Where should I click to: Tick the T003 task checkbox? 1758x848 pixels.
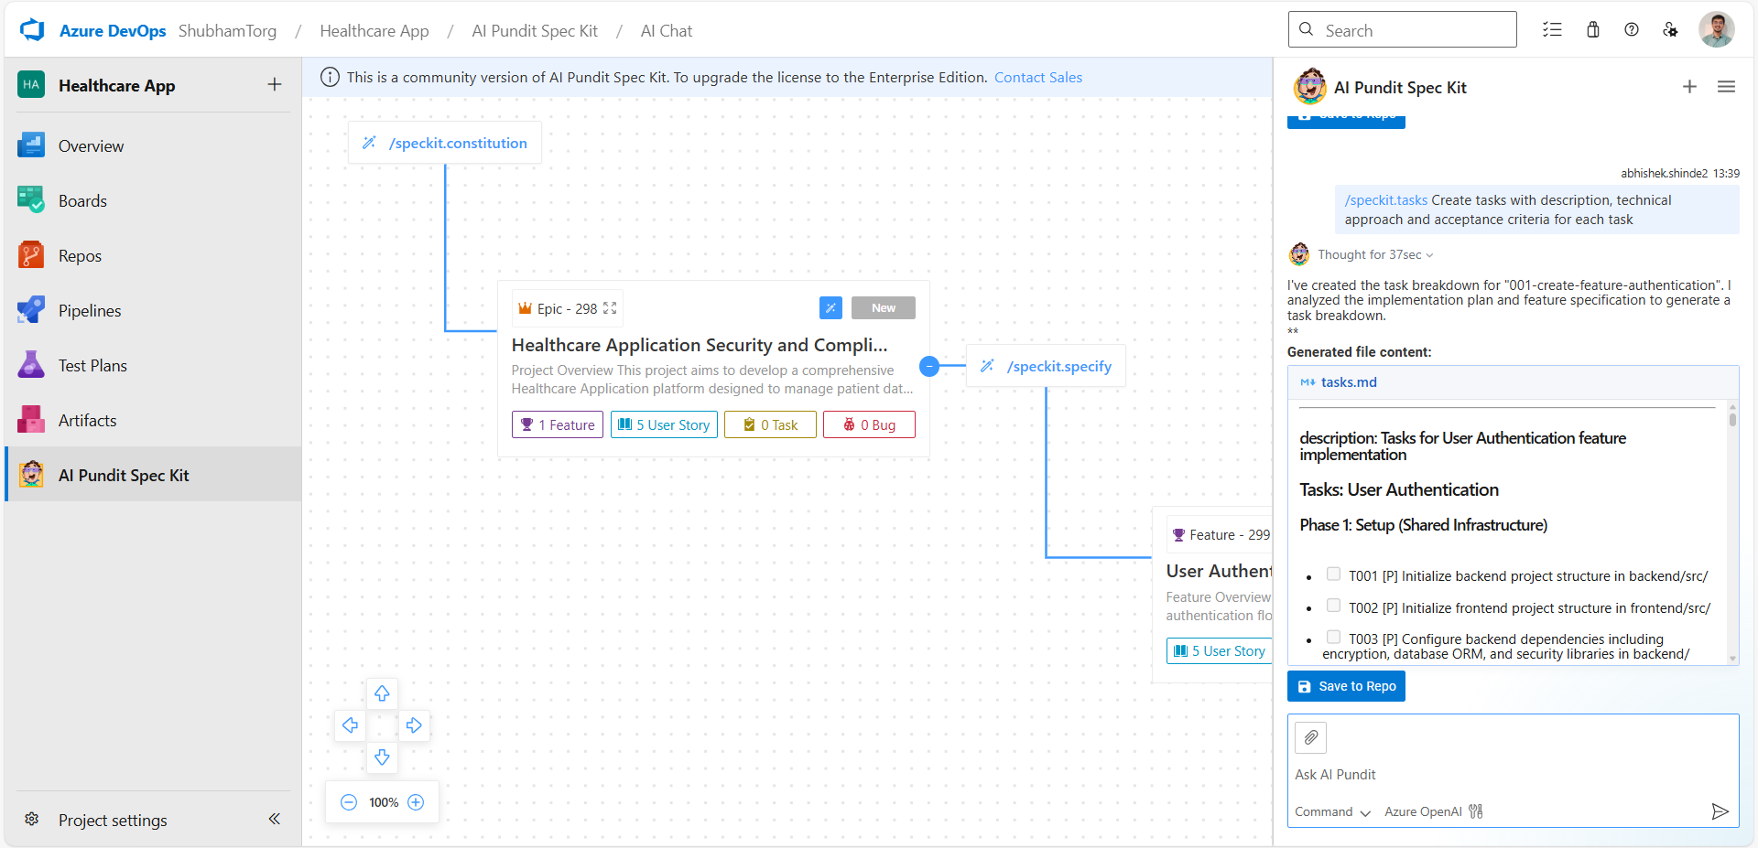coord(1333,637)
